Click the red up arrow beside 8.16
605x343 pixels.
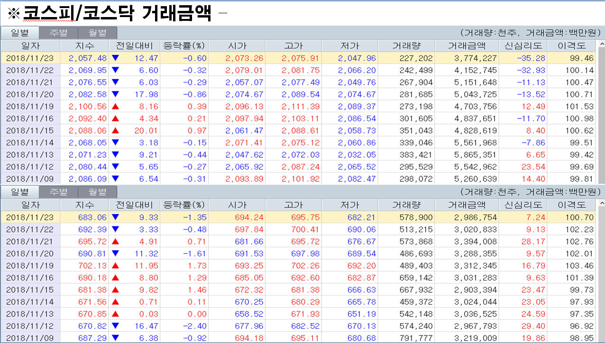pos(115,106)
